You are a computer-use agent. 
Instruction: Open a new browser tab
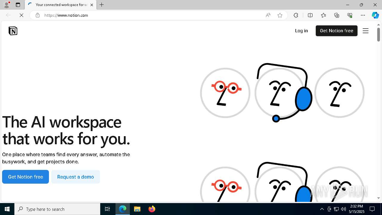pyautogui.click(x=101, y=5)
